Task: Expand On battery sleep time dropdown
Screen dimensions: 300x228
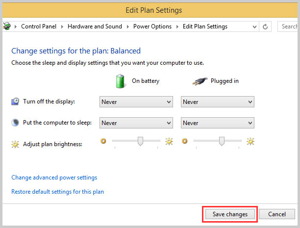Action: (136, 123)
